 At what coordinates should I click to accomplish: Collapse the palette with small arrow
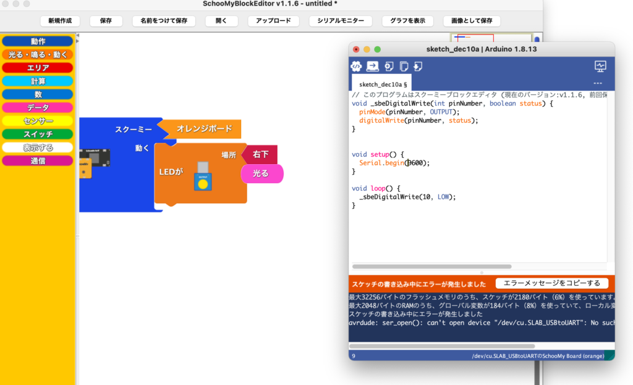click(x=77, y=35)
